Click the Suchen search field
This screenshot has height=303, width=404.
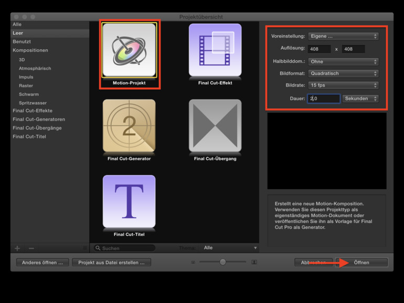pos(124,248)
